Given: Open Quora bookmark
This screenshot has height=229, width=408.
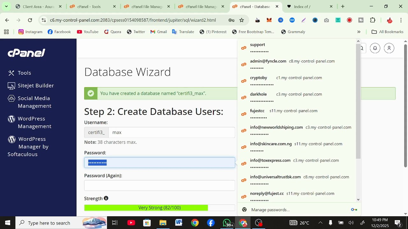Looking at the screenshot, I should [113, 32].
